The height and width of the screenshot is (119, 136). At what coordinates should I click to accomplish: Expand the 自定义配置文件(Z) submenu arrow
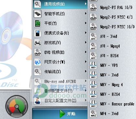(x=86, y=100)
